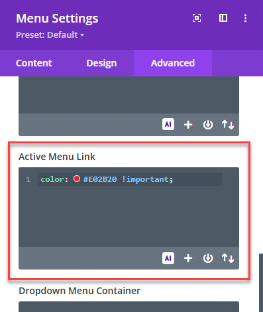Viewport: 263px width, 312px height.
Task: Click the expand-to-fullscreen icon in the header
Action: (x=197, y=18)
